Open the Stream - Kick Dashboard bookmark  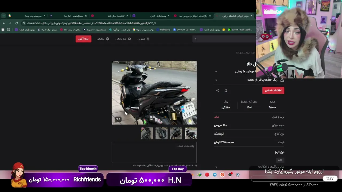coord(240,30)
